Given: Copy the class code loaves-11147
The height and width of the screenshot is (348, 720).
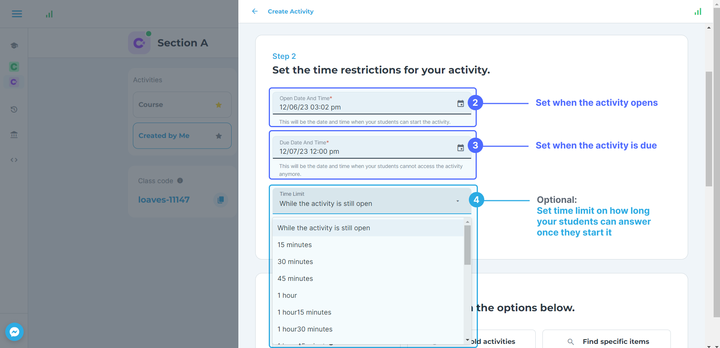Looking at the screenshot, I should coord(221,199).
